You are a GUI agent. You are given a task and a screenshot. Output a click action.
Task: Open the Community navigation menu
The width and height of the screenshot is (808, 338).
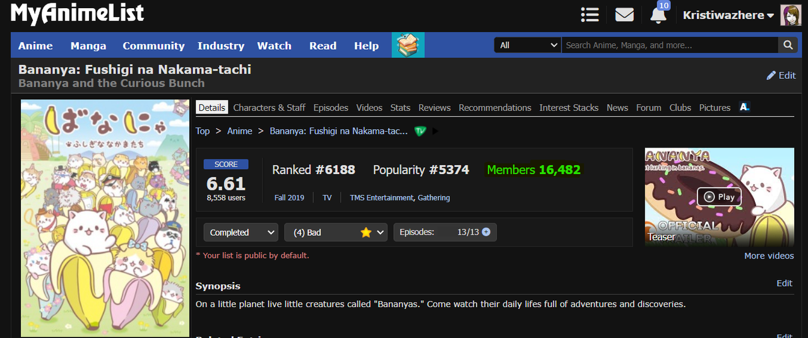click(x=153, y=45)
